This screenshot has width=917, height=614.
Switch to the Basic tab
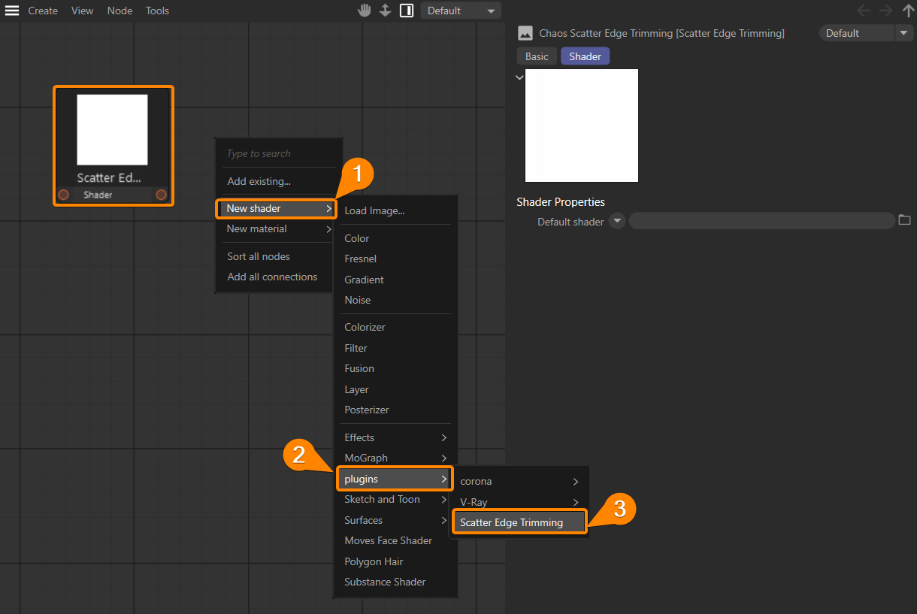[x=537, y=56]
